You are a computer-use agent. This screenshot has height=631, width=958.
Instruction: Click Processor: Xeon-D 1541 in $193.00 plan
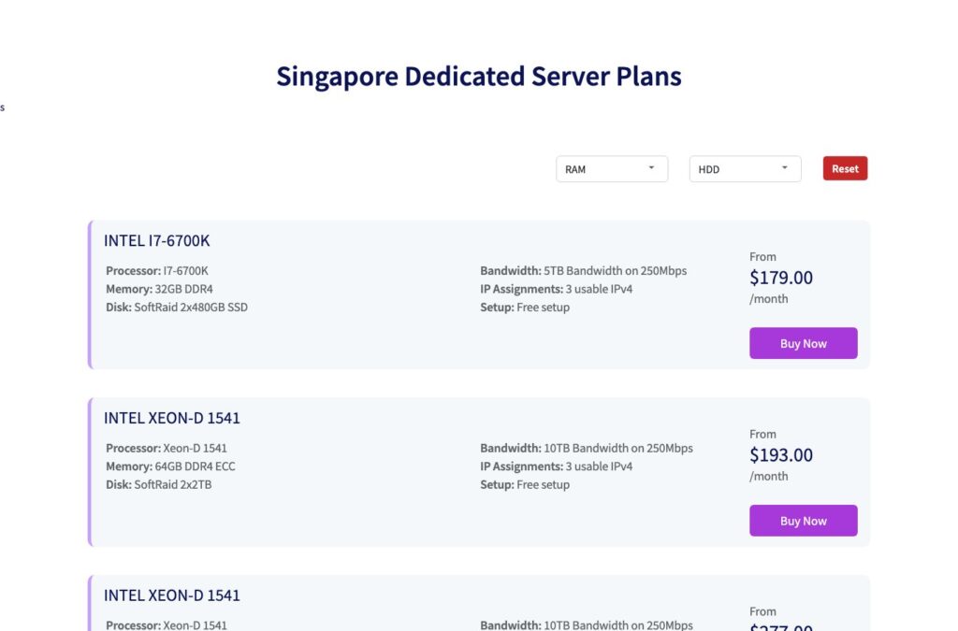coord(167,448)
